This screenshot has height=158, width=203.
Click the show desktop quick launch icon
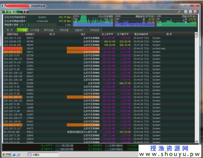click(x=18, y=155)
